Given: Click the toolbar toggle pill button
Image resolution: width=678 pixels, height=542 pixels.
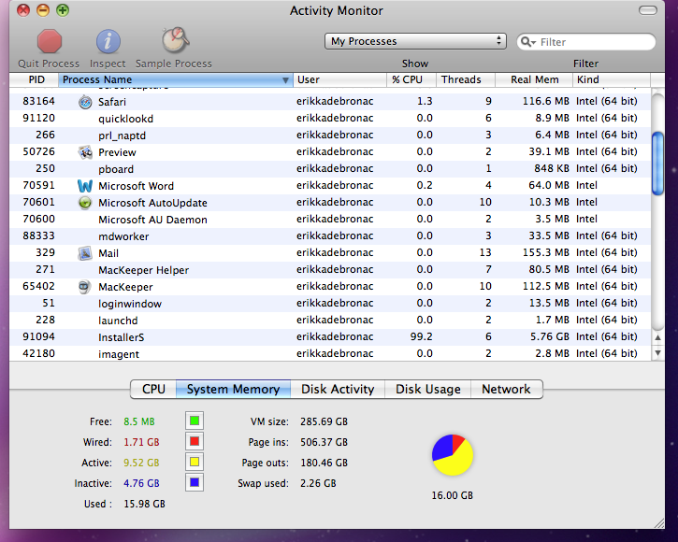Looking at the screenshot, I should [648, 10].
